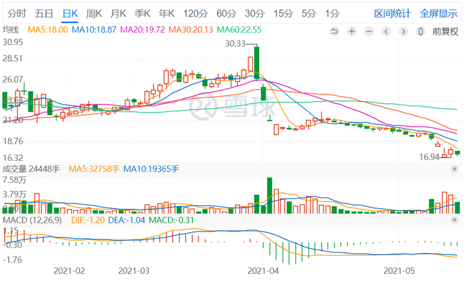Click the MA60:22.55 legend label
The width and height of the screenshot is (466, 282).
[x=239, y=30]
